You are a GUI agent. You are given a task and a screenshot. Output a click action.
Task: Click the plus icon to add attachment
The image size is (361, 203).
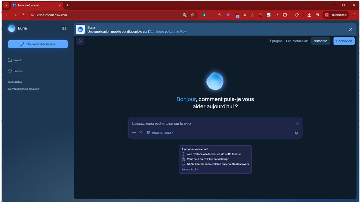pyautogui.click(x=134, y=133)
